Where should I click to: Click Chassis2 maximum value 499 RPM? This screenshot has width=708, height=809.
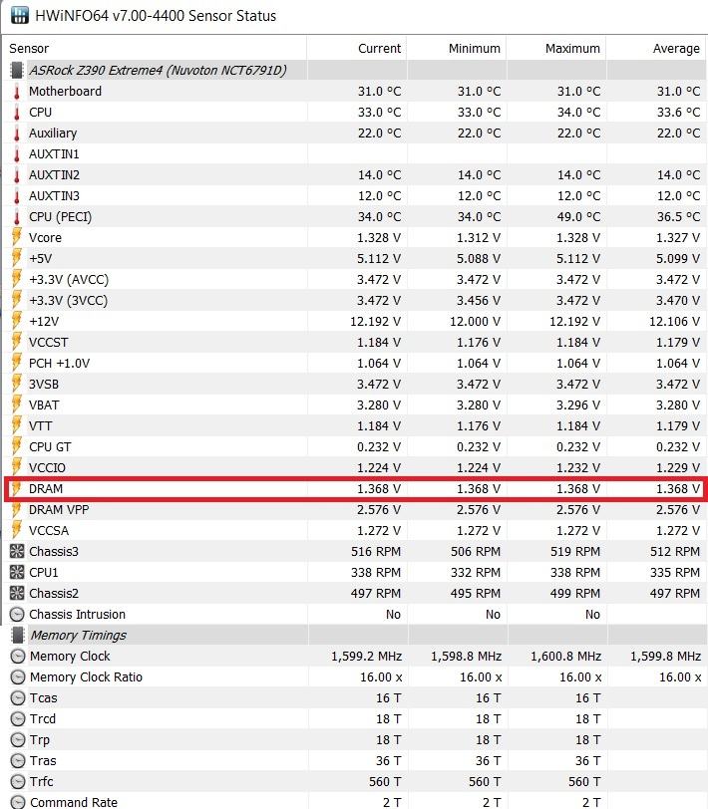click(x=574, y=594)
